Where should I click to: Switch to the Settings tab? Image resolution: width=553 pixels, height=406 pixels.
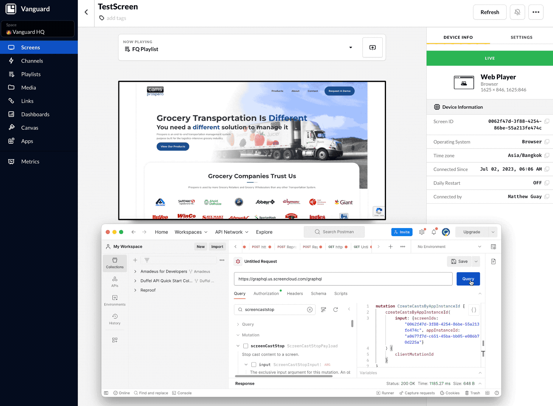point(521,37)
